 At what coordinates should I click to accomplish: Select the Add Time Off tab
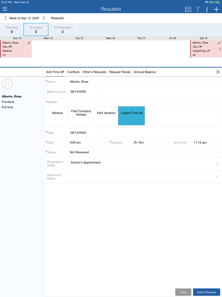[55, 72]
